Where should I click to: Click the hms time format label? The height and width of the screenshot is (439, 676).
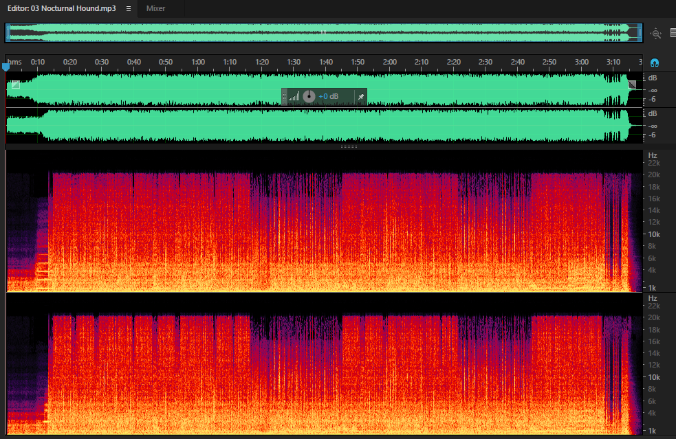[x=14, y=62]
